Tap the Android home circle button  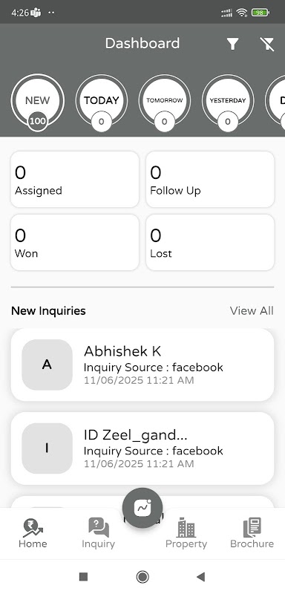click(142, 577)
